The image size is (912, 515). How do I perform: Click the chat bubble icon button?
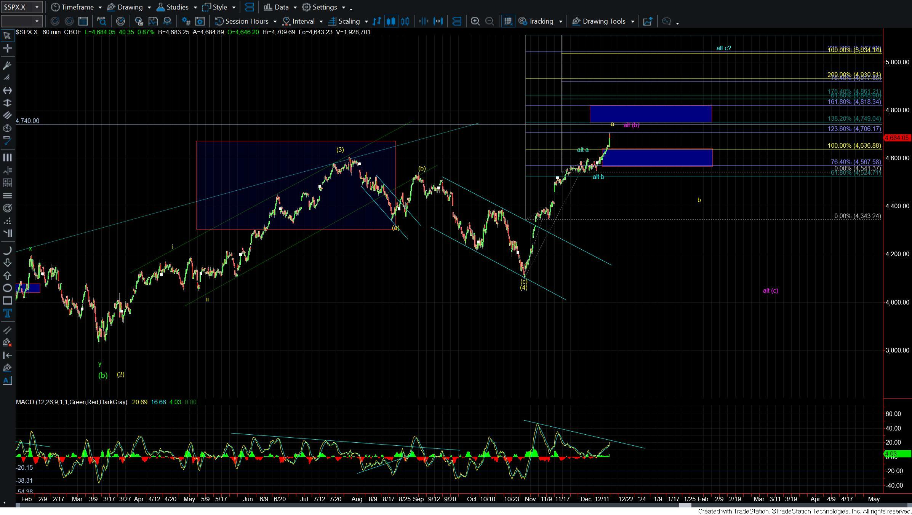coord(666,21)
